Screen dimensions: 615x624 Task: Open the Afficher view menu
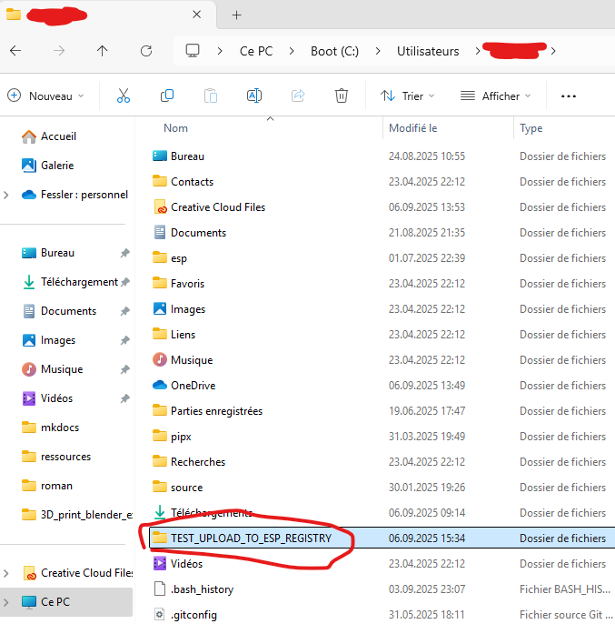click(x=495, y=96)
